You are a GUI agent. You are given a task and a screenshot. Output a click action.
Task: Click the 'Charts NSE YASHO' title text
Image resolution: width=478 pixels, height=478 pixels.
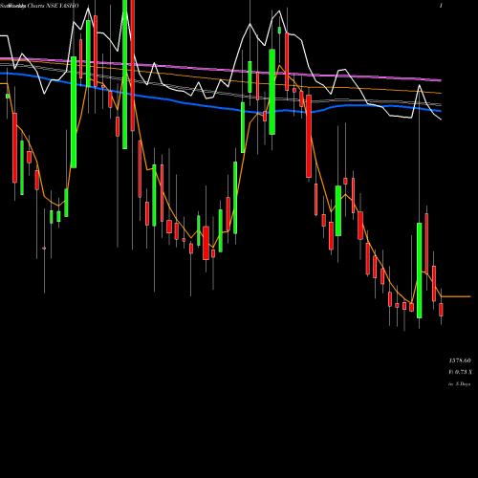pos(53,6)
